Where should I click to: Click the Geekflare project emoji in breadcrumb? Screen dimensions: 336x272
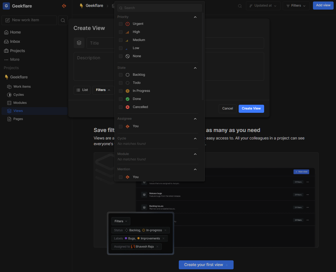click(x=81, y=6)
